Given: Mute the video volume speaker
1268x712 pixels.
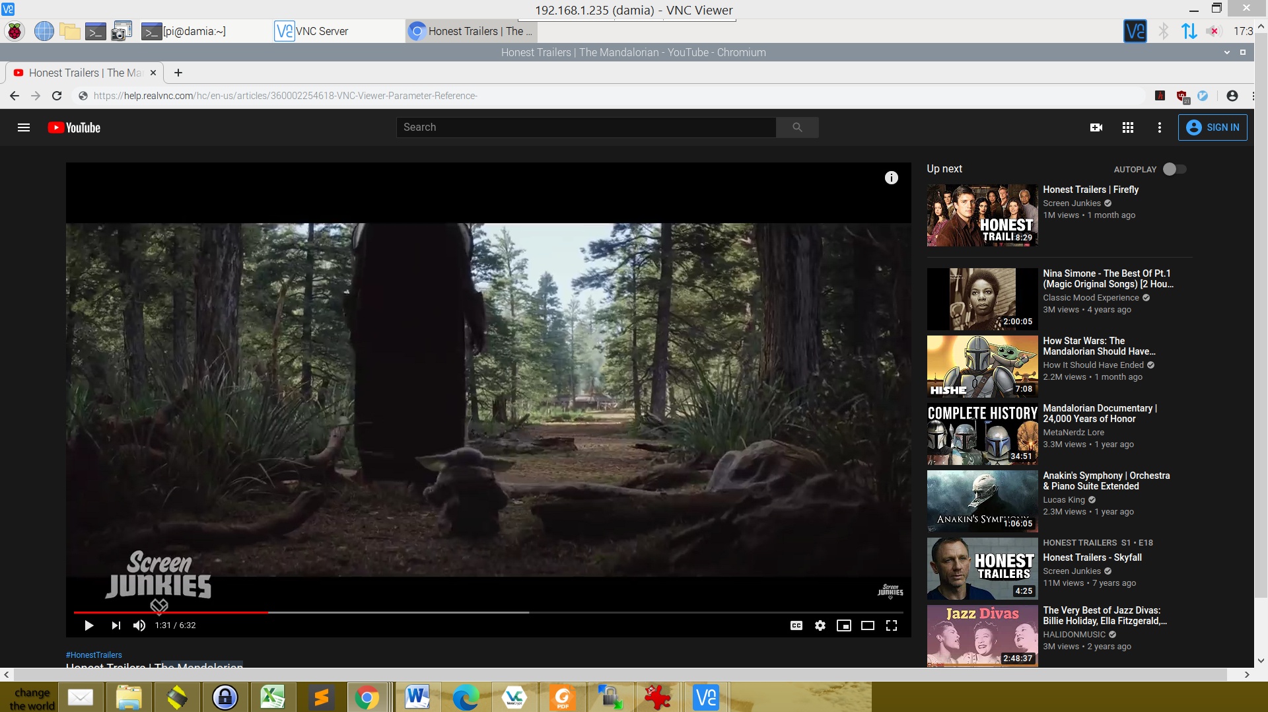Looking at the screenshot, I should point(139,625).
